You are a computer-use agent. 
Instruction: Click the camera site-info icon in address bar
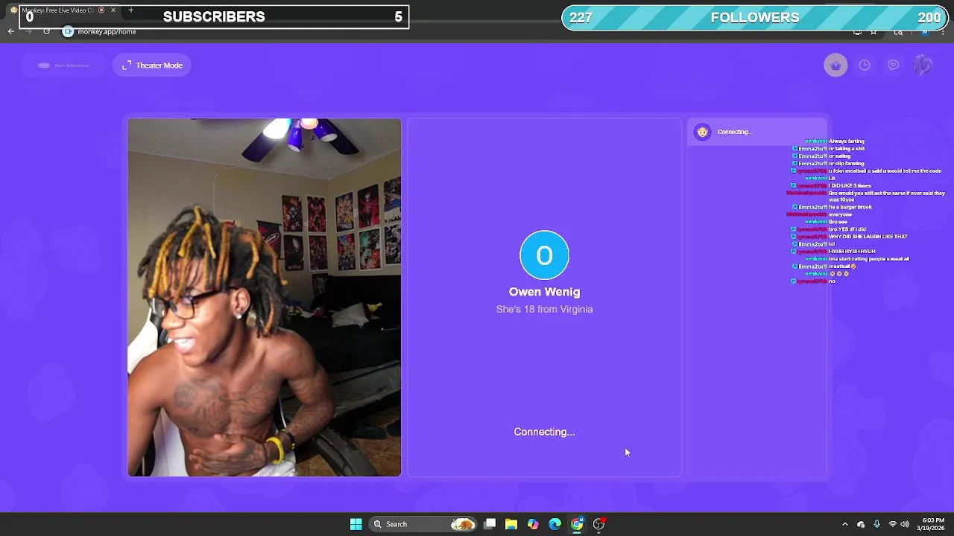(x=68, y=31)
